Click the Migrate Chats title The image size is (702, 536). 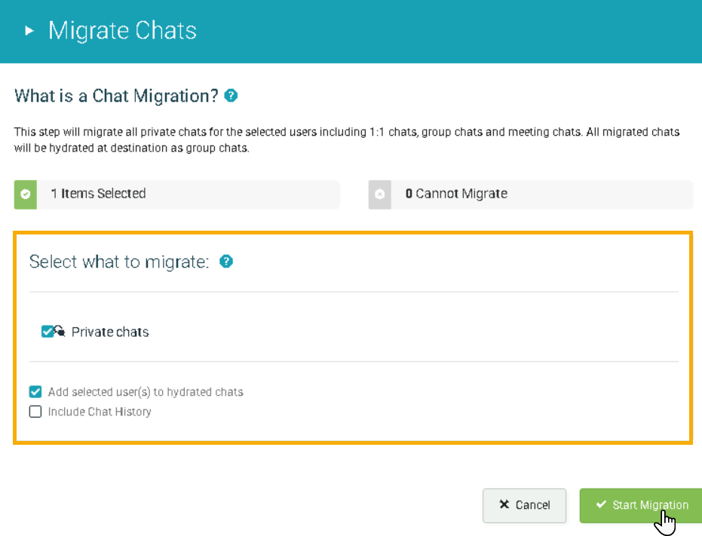122,31
